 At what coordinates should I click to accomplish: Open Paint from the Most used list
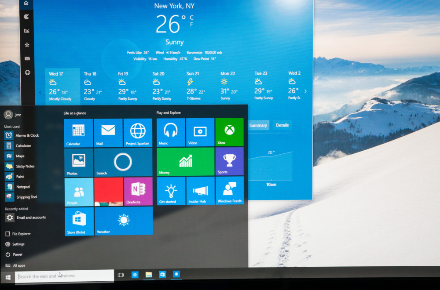(21, 177)
